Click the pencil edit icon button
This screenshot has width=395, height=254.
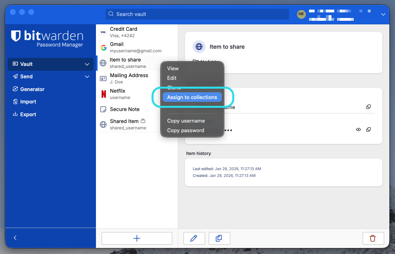[x=194, y=238]
